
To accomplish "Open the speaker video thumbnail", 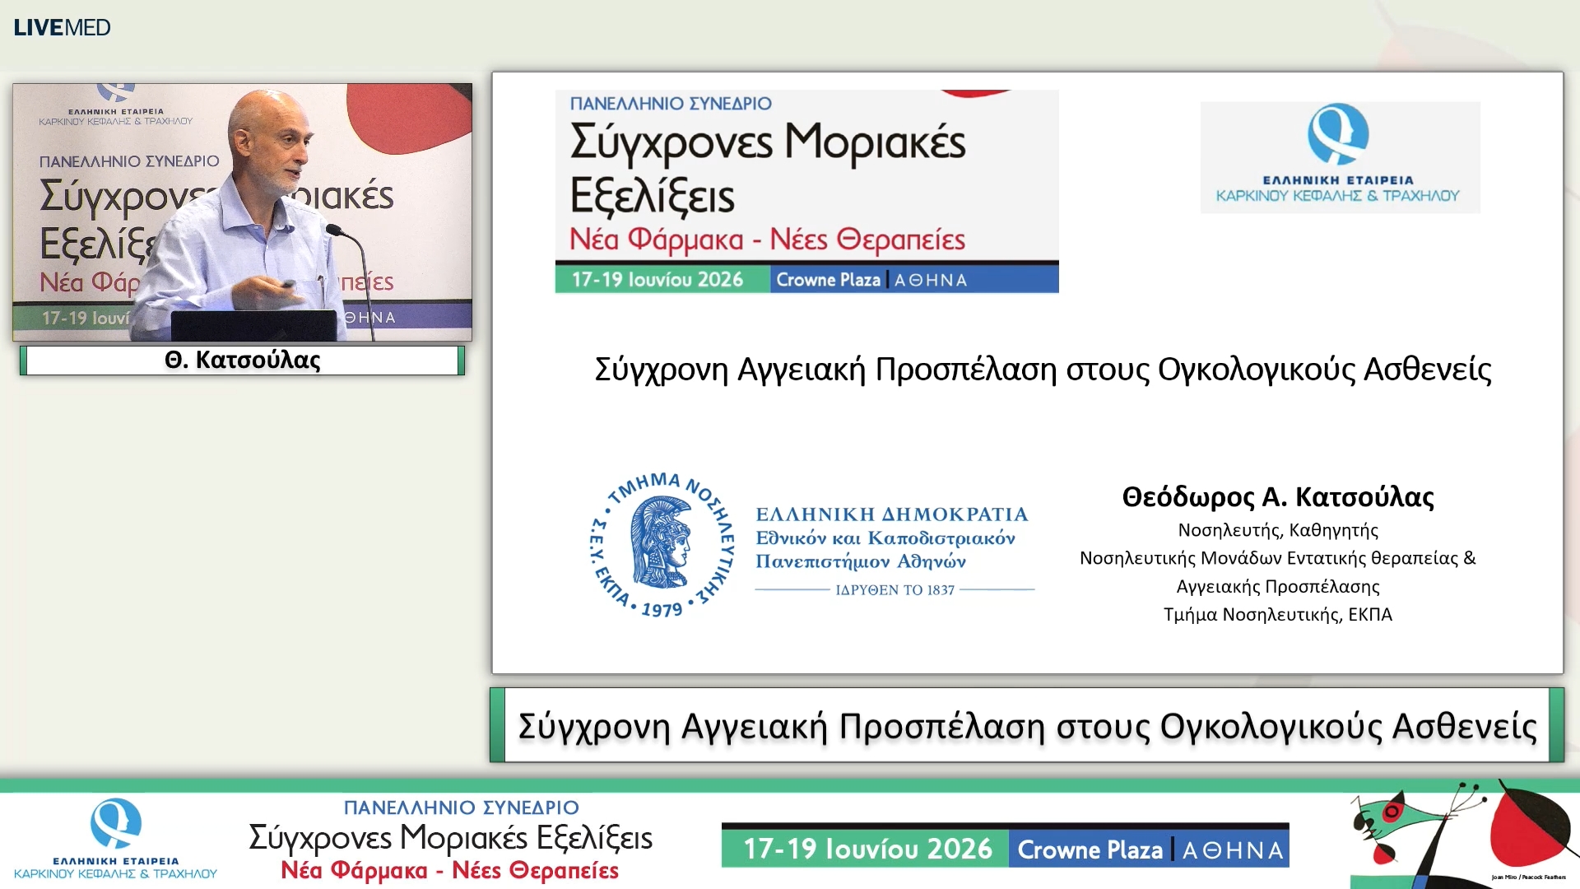I will (242, 212).
